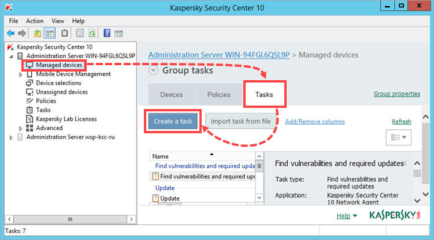Click the green Refresh toolbar icon
This screenshot has height=240, width=434.
coord(92,33)
